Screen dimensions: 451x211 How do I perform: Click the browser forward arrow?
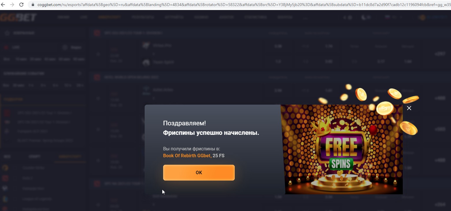(12, 5)
